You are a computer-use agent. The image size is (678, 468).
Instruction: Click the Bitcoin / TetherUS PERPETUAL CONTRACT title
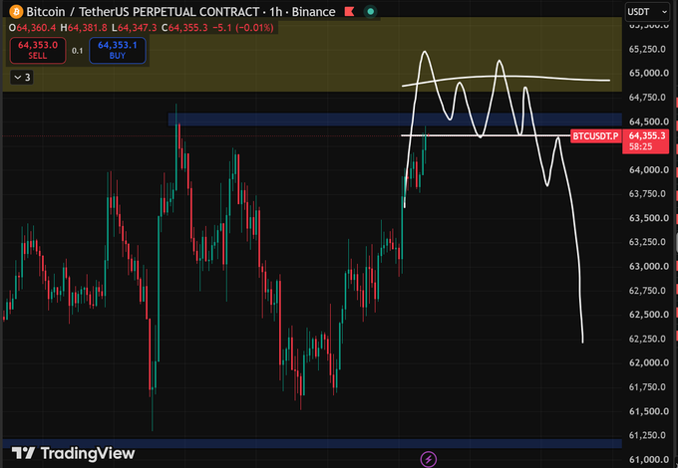(143, 12)
